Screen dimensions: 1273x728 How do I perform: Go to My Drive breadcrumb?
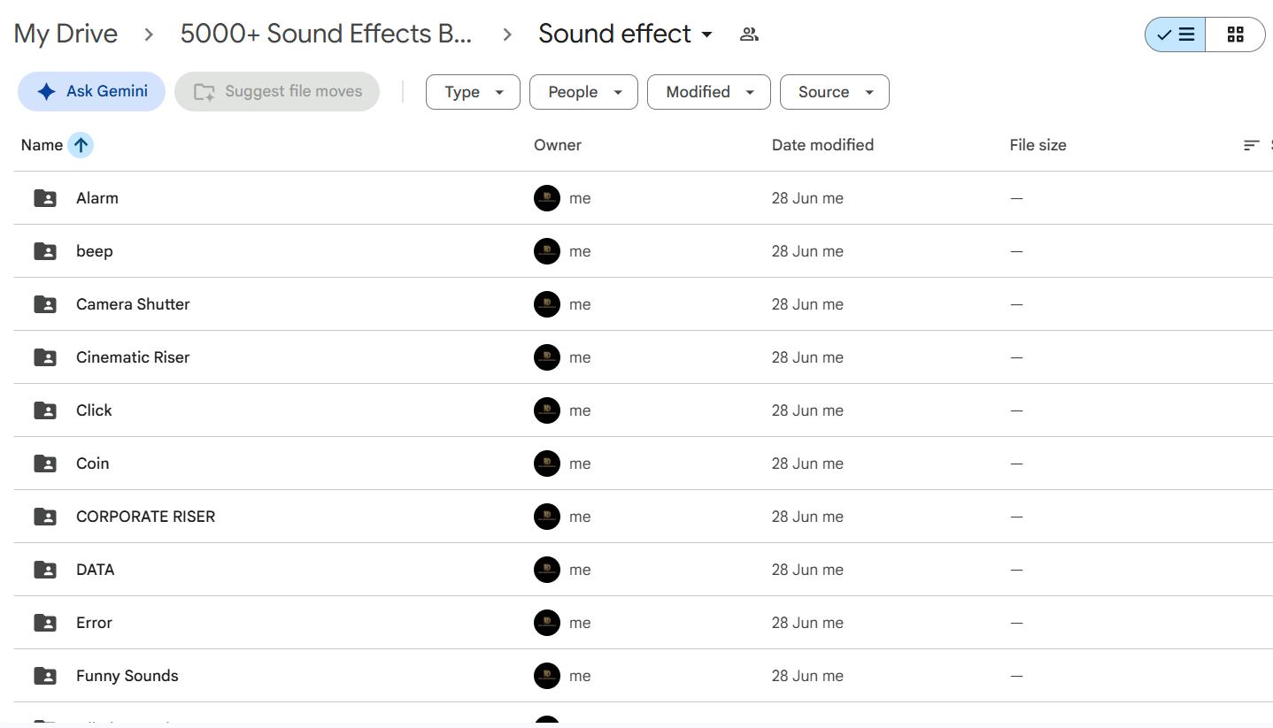click(x=66, y=34)
